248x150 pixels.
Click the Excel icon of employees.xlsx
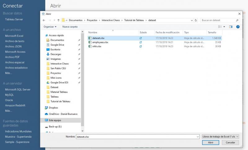(x=90, y=42)
